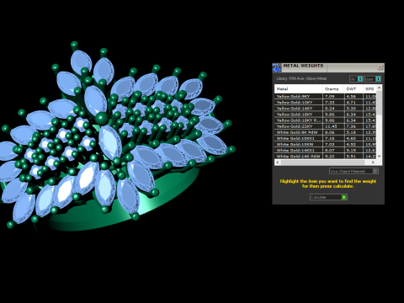Click Grams value 7.16

point(330,138)
